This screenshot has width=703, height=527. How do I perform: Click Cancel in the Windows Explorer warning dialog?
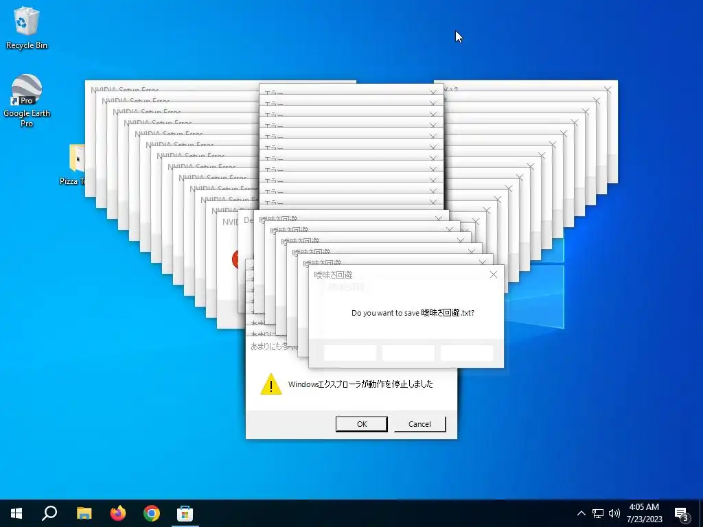[x=419, y=424]
